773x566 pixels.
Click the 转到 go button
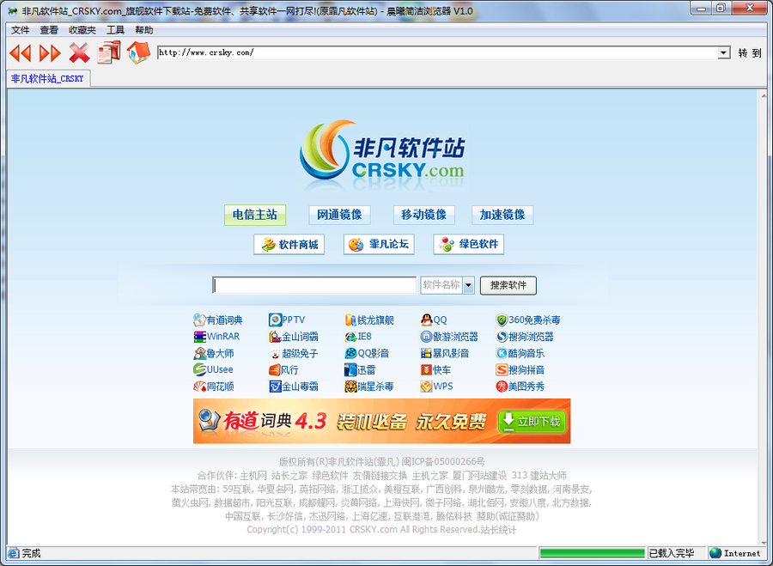(x=750, y=52)
